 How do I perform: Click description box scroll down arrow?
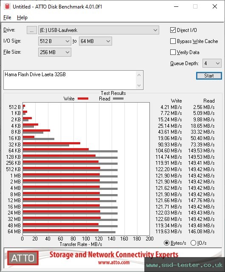click(x=139, y=86)
